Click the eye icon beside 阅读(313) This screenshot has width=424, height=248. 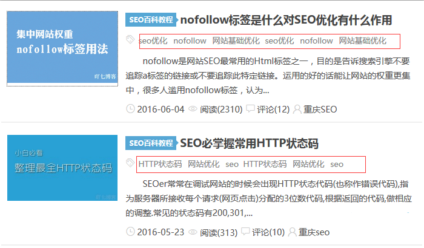point(193,232)
